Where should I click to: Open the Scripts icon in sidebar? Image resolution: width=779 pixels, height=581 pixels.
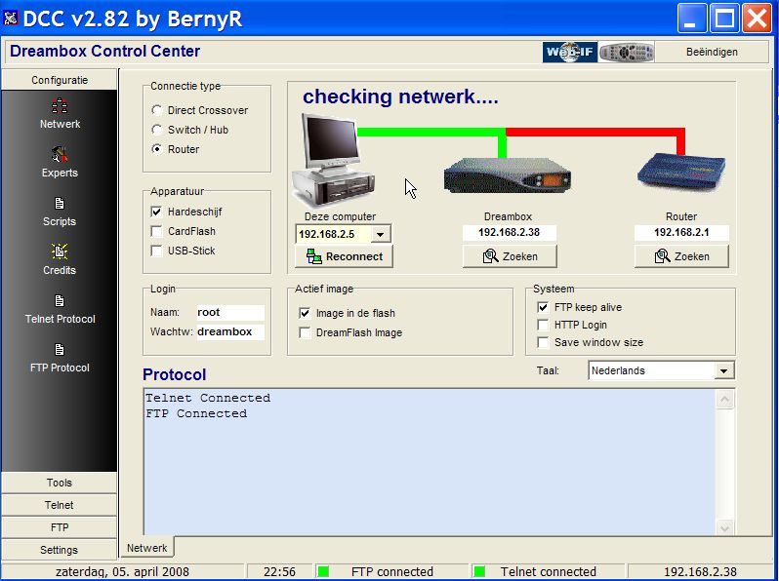coord(60,204)
